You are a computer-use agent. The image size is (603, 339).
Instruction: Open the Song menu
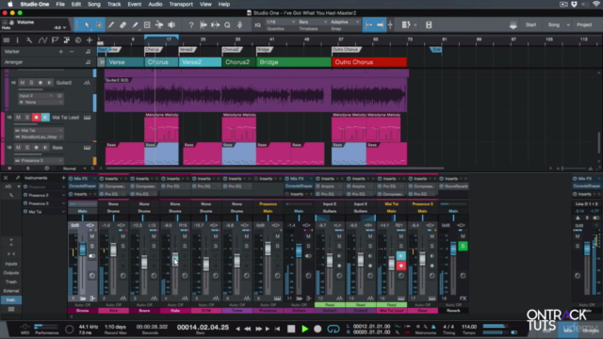[94, 4]
